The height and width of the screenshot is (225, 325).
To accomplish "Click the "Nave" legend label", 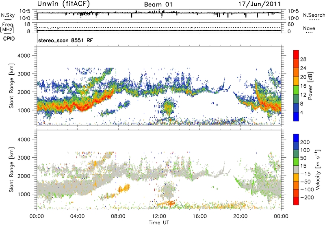I will click(309, 28).
